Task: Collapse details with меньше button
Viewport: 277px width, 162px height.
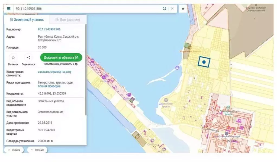Action: 37,150
